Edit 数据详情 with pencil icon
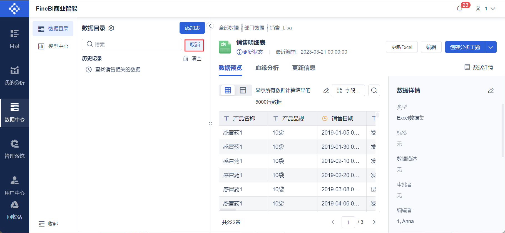This screenshot has width=505, height=233. tap(491, 90)
